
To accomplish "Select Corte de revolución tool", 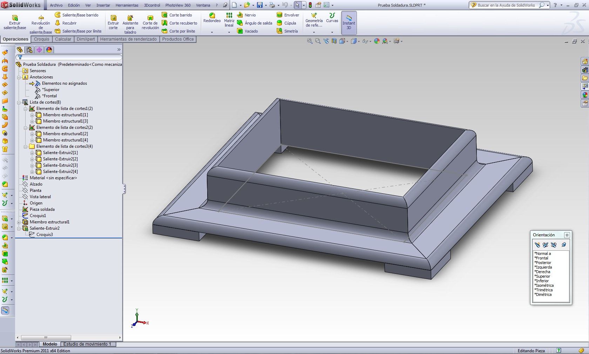I will click(x=150, y=22).
